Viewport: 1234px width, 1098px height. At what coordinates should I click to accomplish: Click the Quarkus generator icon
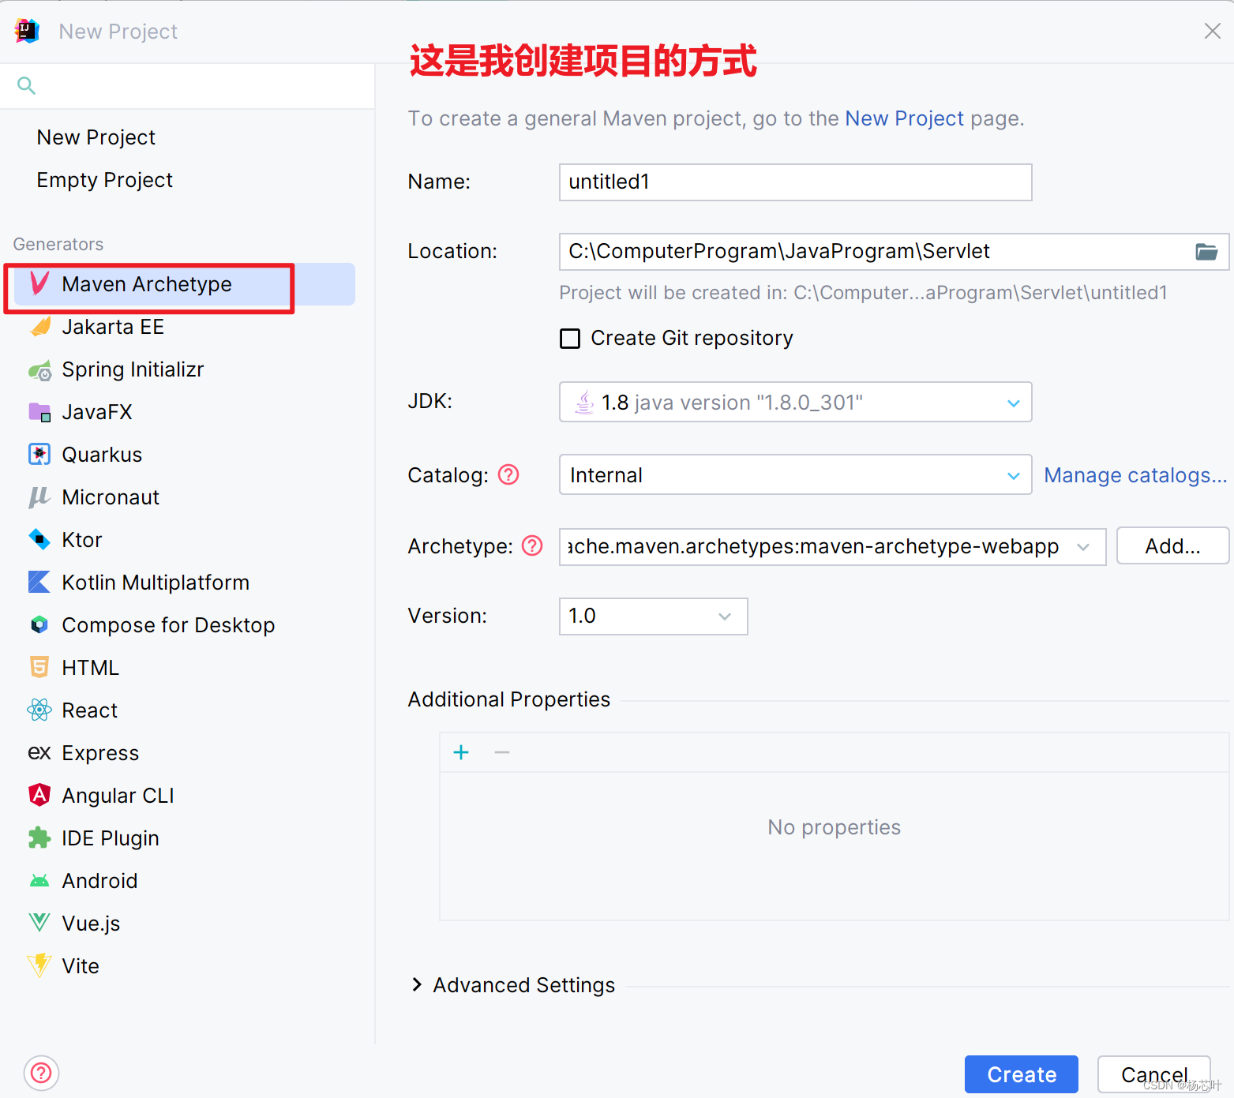pos(39,455)
